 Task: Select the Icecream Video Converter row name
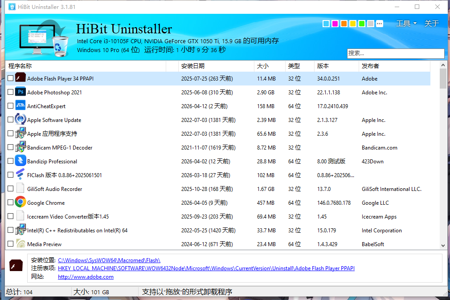[68, 216]
